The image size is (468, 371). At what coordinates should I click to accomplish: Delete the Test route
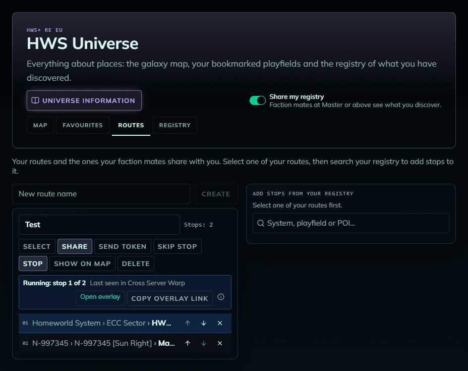[136, 263]
